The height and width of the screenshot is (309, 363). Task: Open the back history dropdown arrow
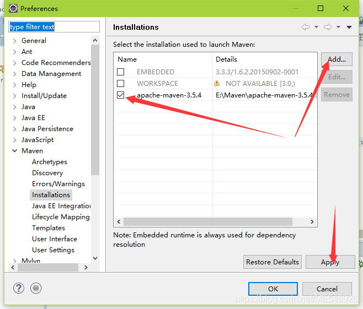click(x=316, y=27)
